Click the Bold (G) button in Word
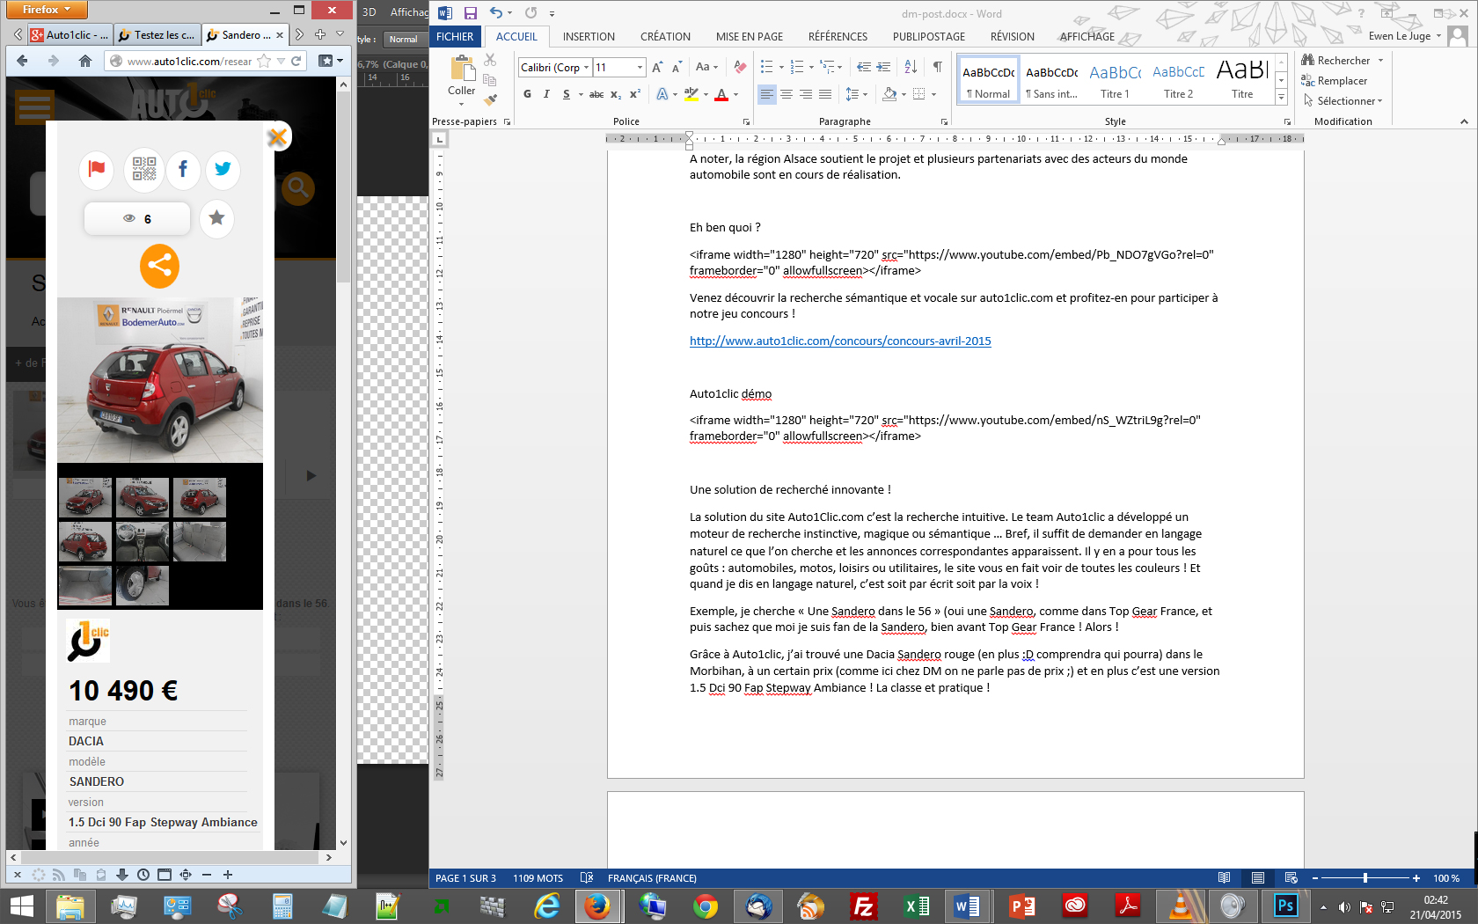Viewport: 1478px width, 924px height. point(527,94)
